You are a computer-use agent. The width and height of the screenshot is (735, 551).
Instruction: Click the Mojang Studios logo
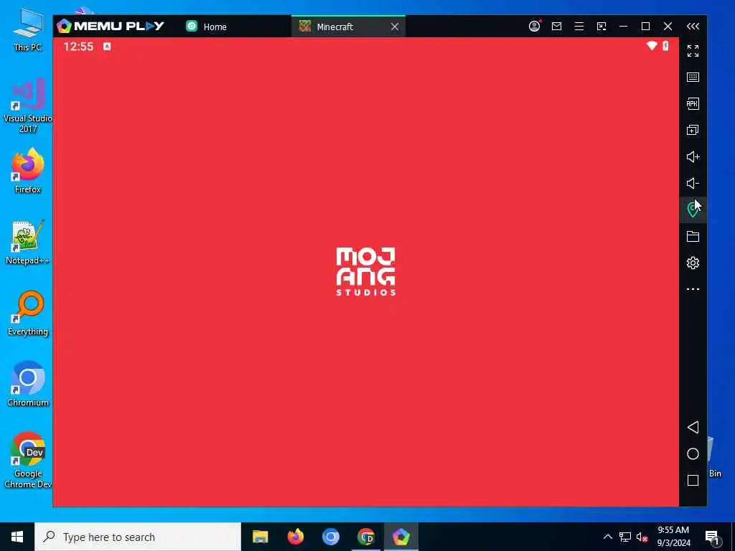365,272
